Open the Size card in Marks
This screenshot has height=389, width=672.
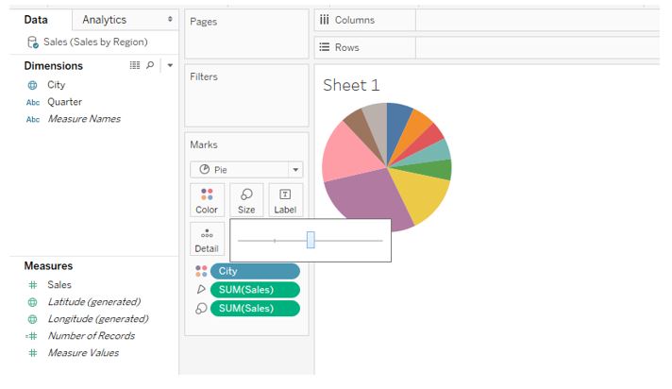tap(246, 200)
